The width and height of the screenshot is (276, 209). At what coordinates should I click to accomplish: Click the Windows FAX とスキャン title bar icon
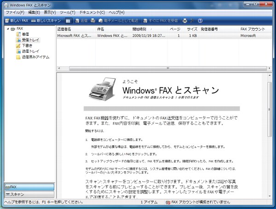6,5
